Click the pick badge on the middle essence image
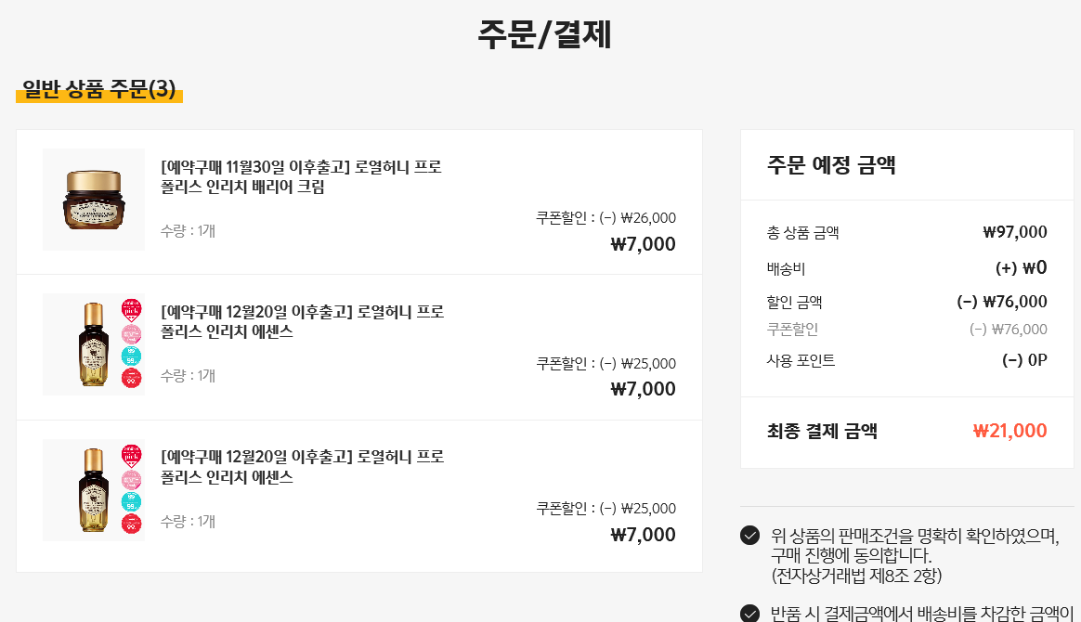The width and height of the screenshot is (1081, 622). pos(133,309)
